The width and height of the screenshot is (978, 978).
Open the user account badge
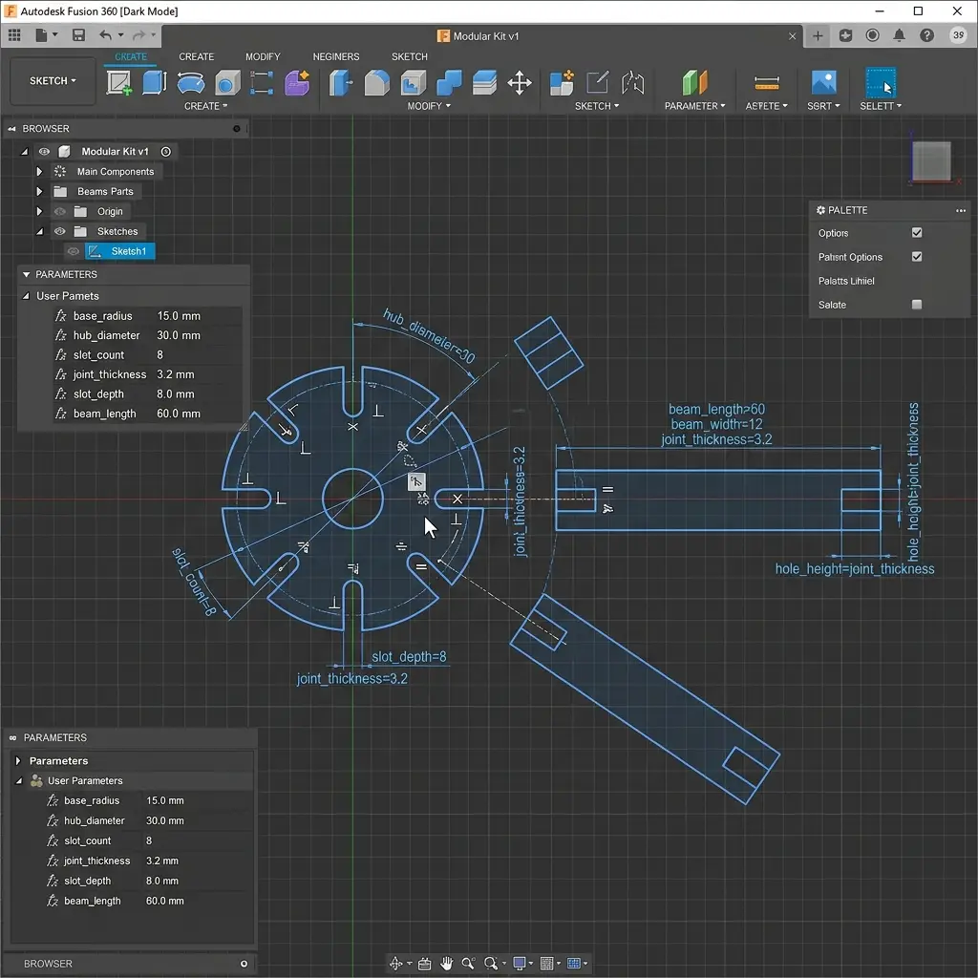(958, 35)
